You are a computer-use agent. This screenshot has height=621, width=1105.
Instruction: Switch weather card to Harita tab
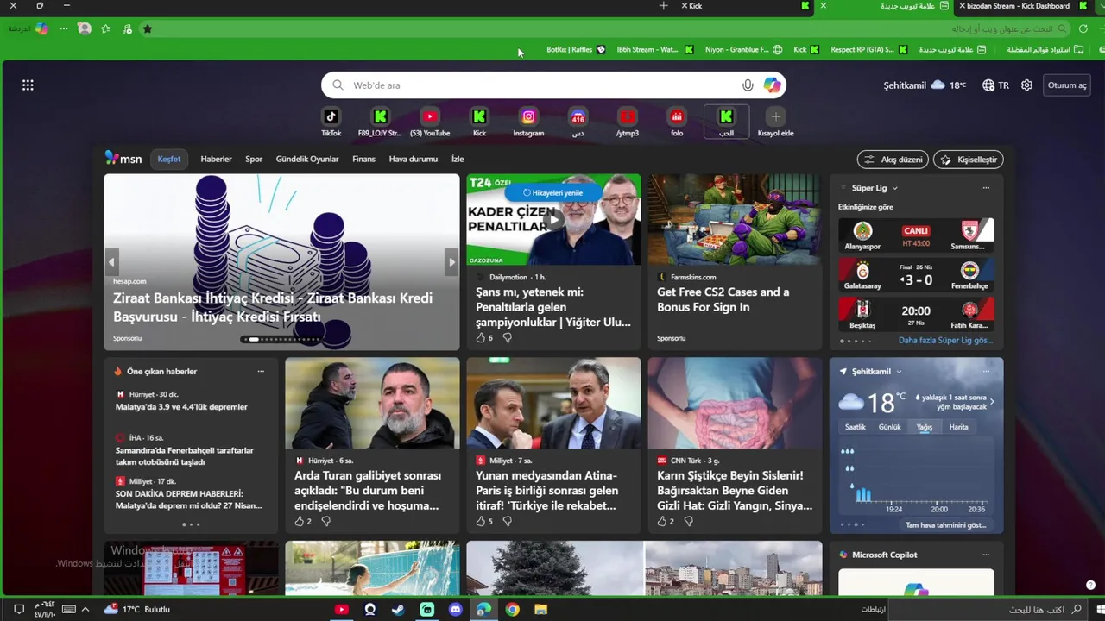958,427
